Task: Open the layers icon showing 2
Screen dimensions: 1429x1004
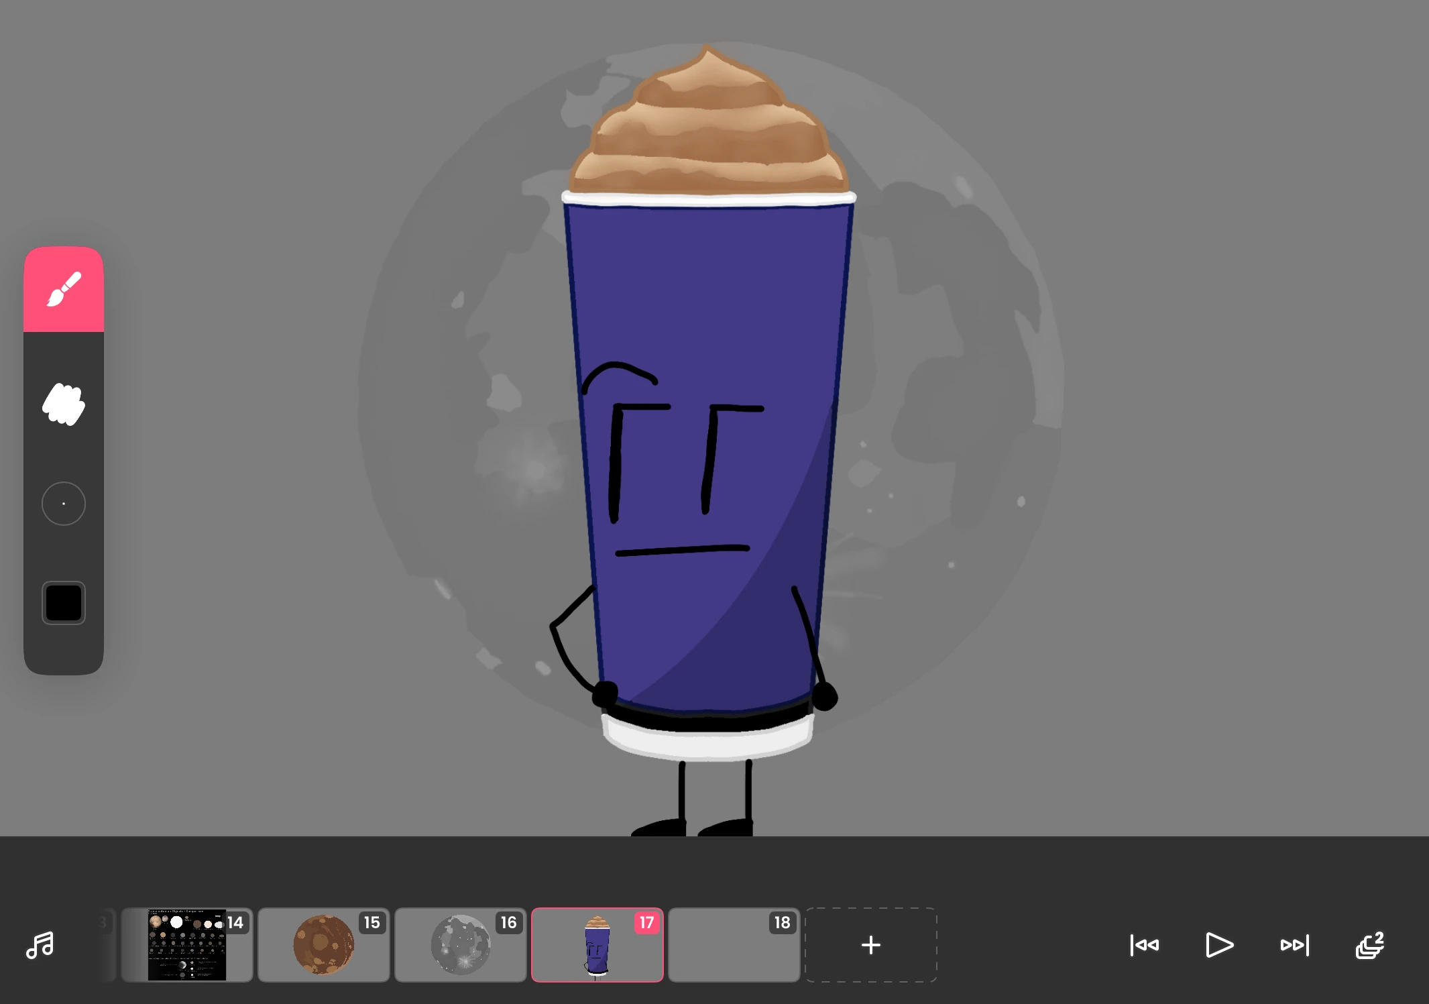Action: tap(1369, 945)
